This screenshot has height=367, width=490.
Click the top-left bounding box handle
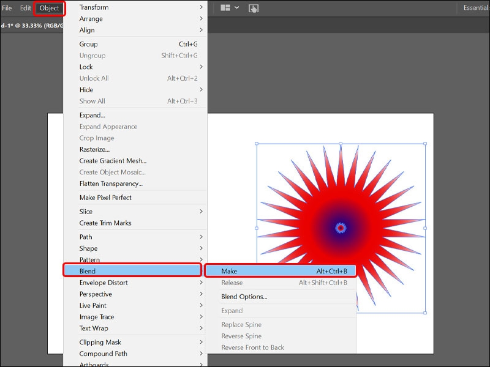point(257,144)
